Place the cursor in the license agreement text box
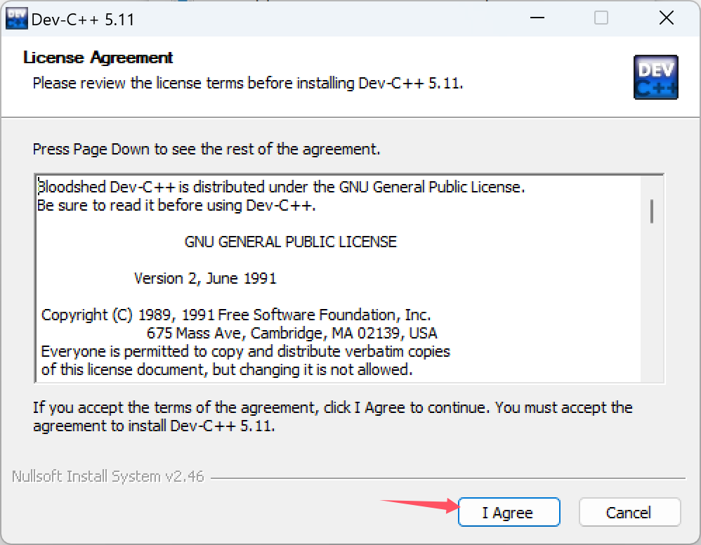This screenshot has width=701, height=545. [339, 278]
